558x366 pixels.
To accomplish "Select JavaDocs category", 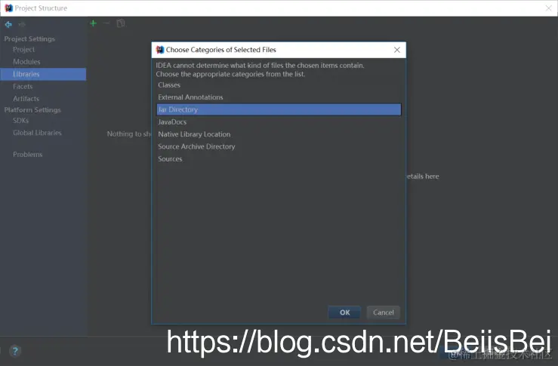I will pos(279,122).
